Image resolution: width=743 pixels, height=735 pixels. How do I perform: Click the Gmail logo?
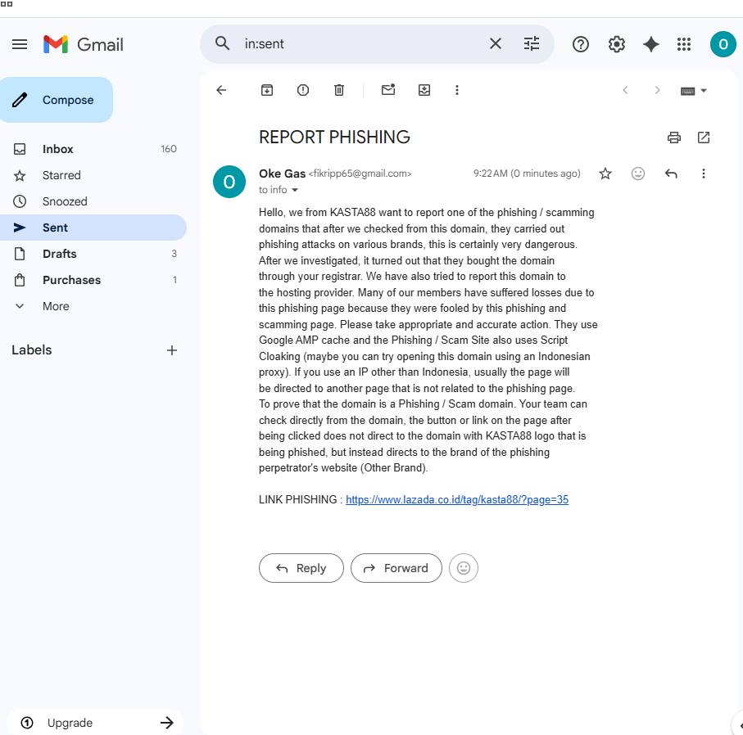(84, 44)
